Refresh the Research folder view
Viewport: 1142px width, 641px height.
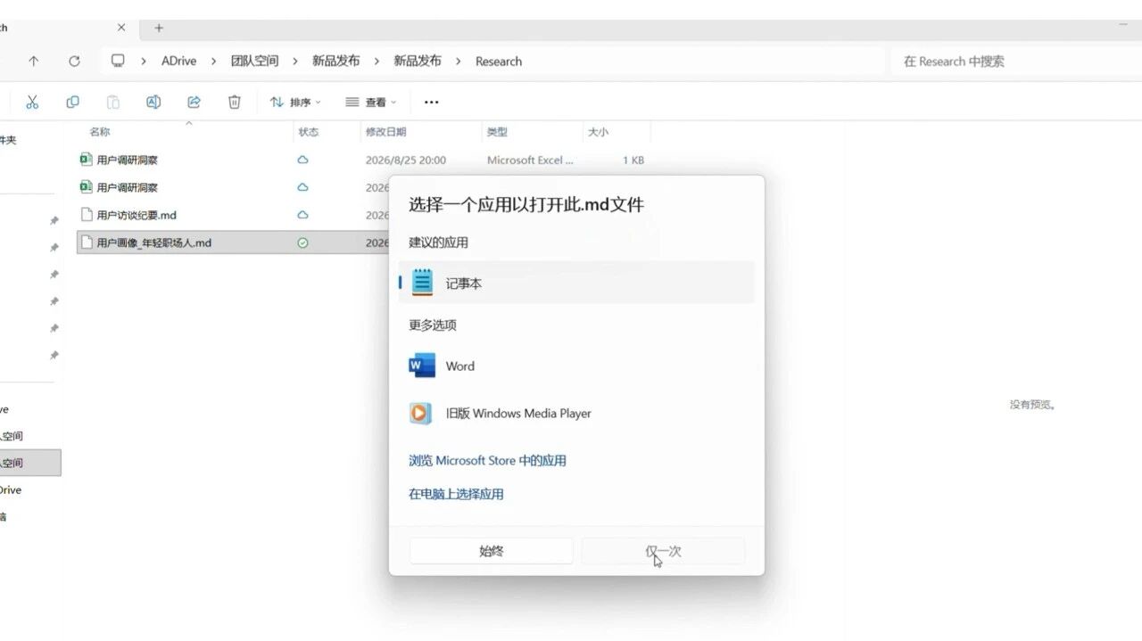coord(74,62)
